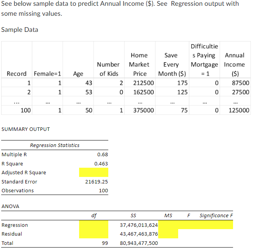Click the Total df value 99

point(105,243)
